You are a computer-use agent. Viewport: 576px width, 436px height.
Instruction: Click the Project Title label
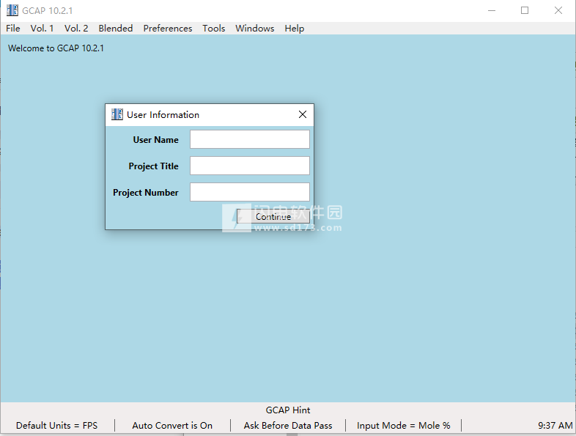(154, 166)
